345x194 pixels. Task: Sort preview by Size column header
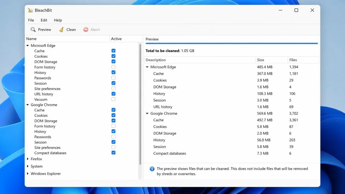(x=272, y=60)
